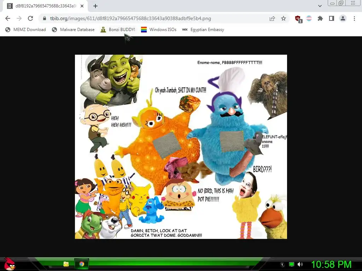Open the striped round extension icon
Viewport: 362px width, 271px height.
pos(309,18)
